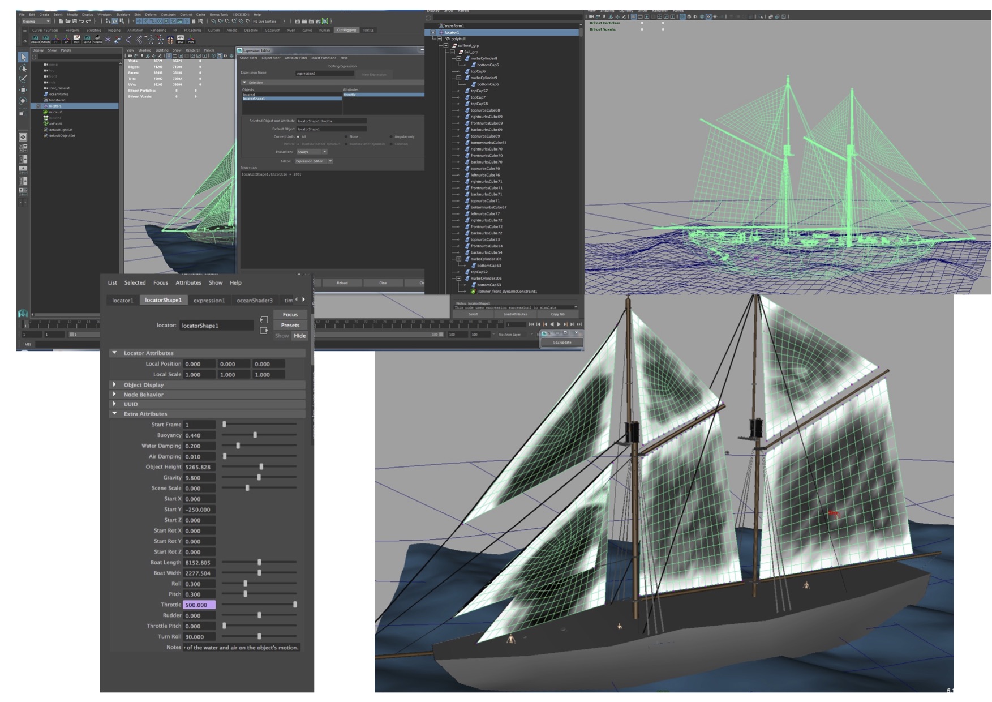The width and height of the screenshot is (992, 702).
Task: Select the All convert units radio button
Action: click(298, 136)
